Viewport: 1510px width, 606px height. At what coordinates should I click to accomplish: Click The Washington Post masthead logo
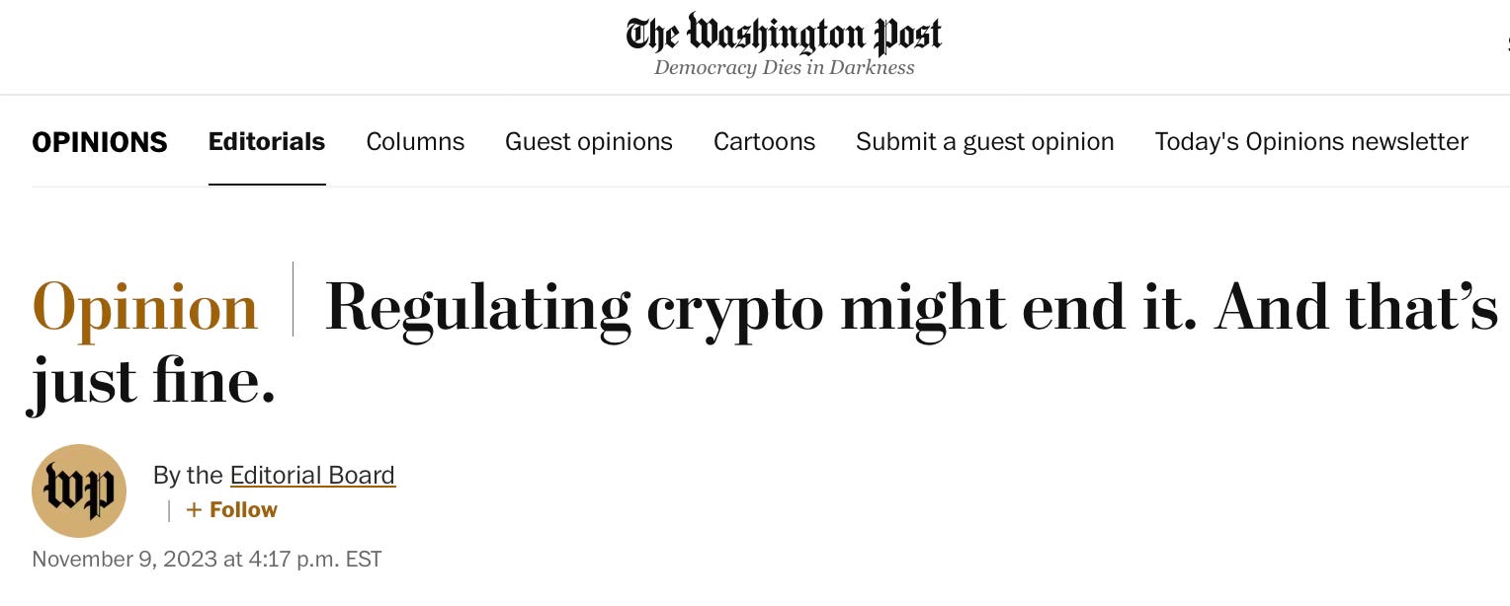coord(784,34)
